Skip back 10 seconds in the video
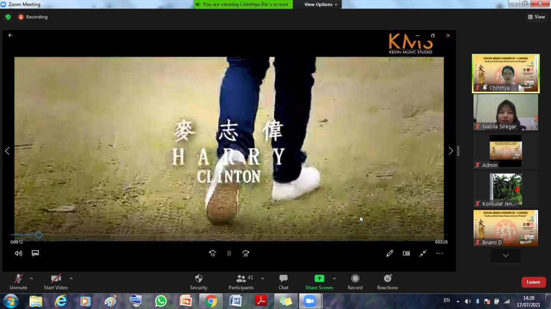The image size is (551, 309). (x=212, y=254)
